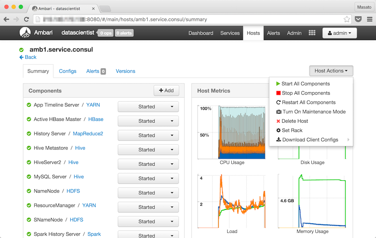This screenshot has height=238, width=376.
Task: Open a new browser tab
Action: pyautogui.click(x=105, y=9)
